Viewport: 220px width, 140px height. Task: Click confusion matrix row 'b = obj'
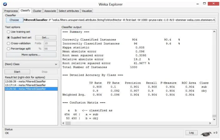coord(82,118)
